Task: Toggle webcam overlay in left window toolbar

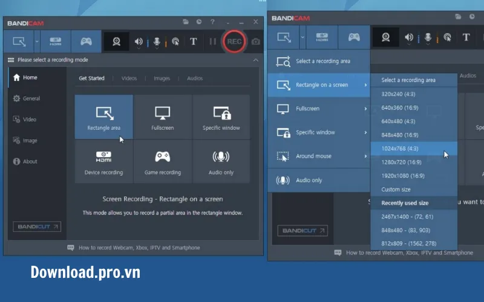Action: click(x=116, y=42)
